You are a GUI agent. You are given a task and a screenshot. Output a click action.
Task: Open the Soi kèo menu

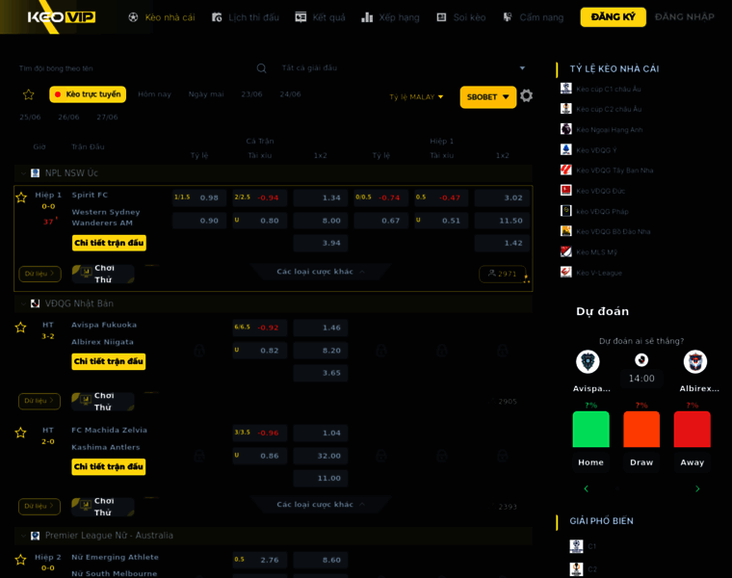[461, 17]
